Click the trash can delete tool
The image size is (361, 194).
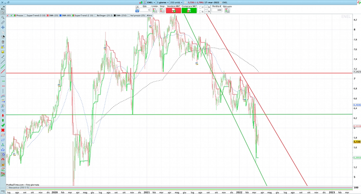(3, 42)
